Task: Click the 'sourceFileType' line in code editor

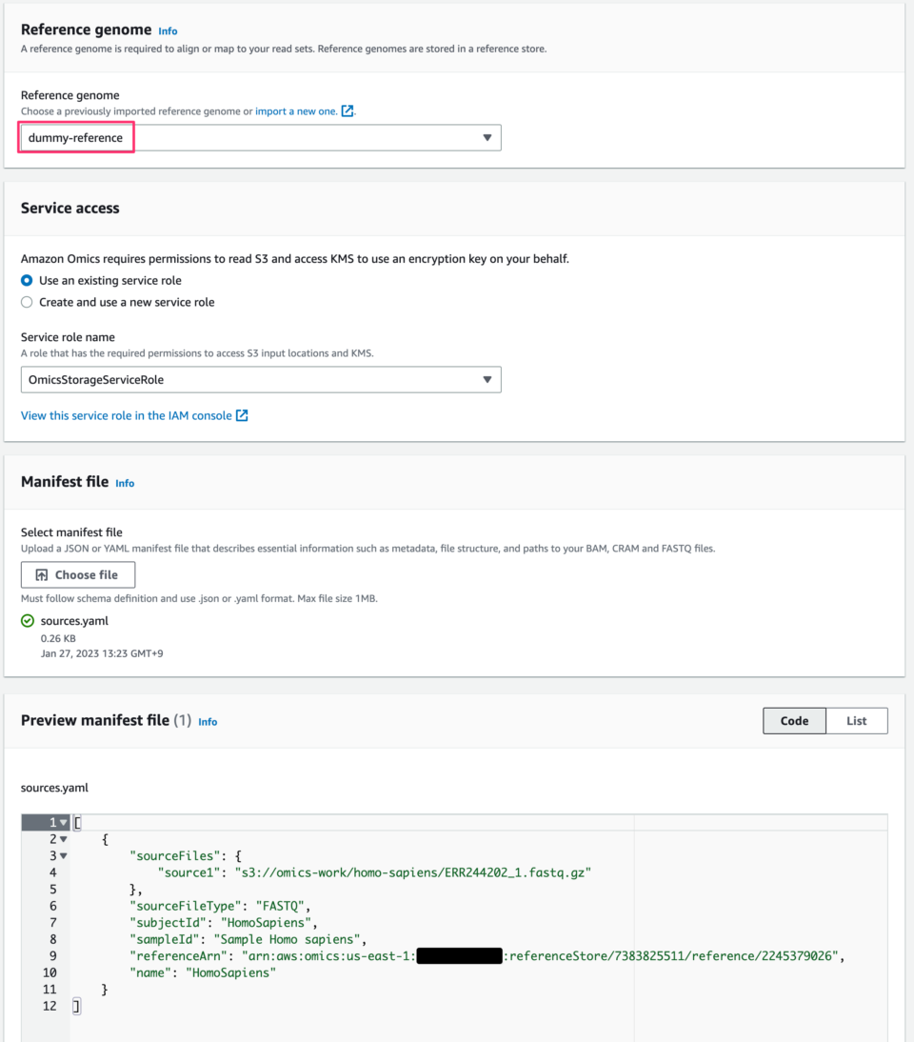Action: tap(220, 906)
